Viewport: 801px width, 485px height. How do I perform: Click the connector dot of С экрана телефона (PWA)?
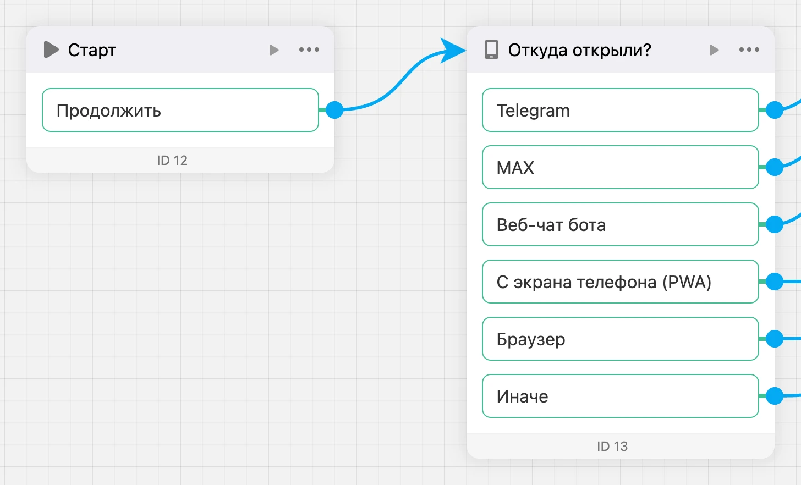[x=775, y=282]
